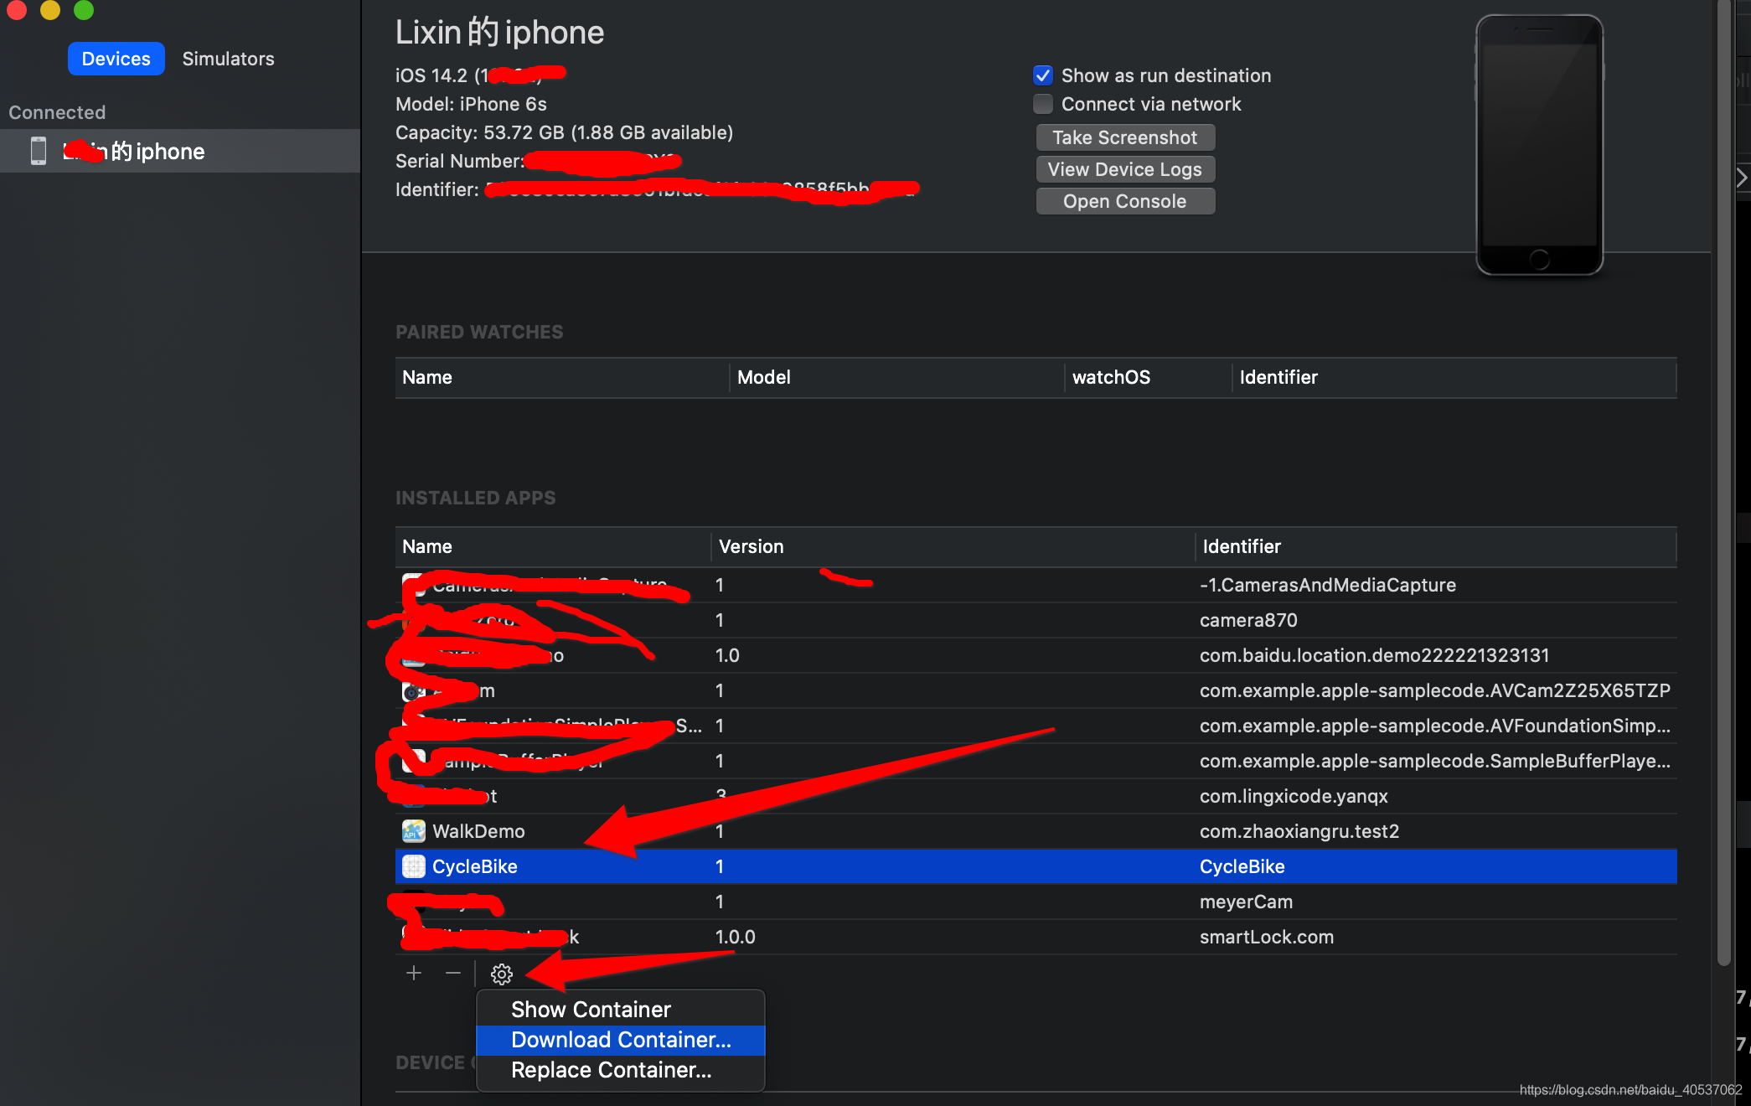This screenshot has height=1106, width=1751.
Task: Select the com.lingxicode.yanqx identifier
Action: [1294, 796]
